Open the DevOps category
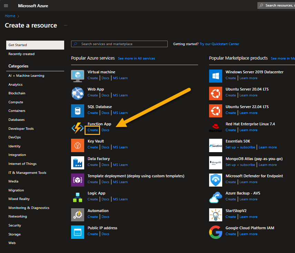 14,137
